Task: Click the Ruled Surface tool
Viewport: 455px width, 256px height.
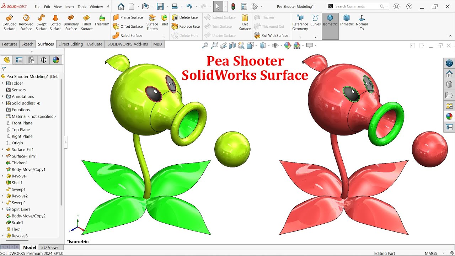Action: pos(127,35)
